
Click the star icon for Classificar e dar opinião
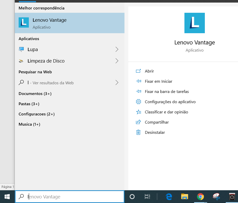[139, 112]
